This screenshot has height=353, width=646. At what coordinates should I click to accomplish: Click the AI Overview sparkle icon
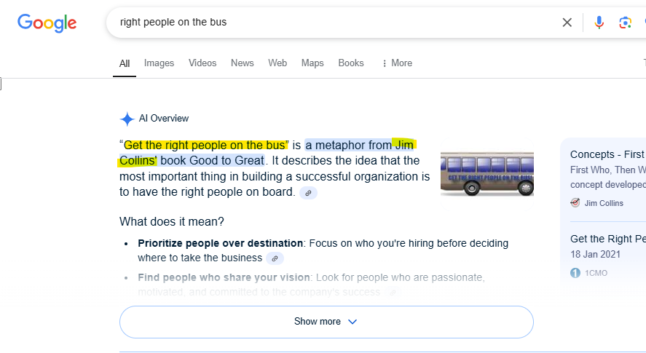[127, 119]
